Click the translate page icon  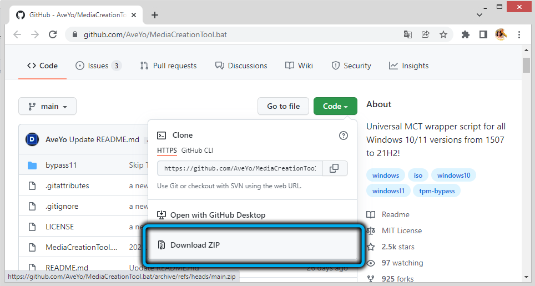point(408,34)
